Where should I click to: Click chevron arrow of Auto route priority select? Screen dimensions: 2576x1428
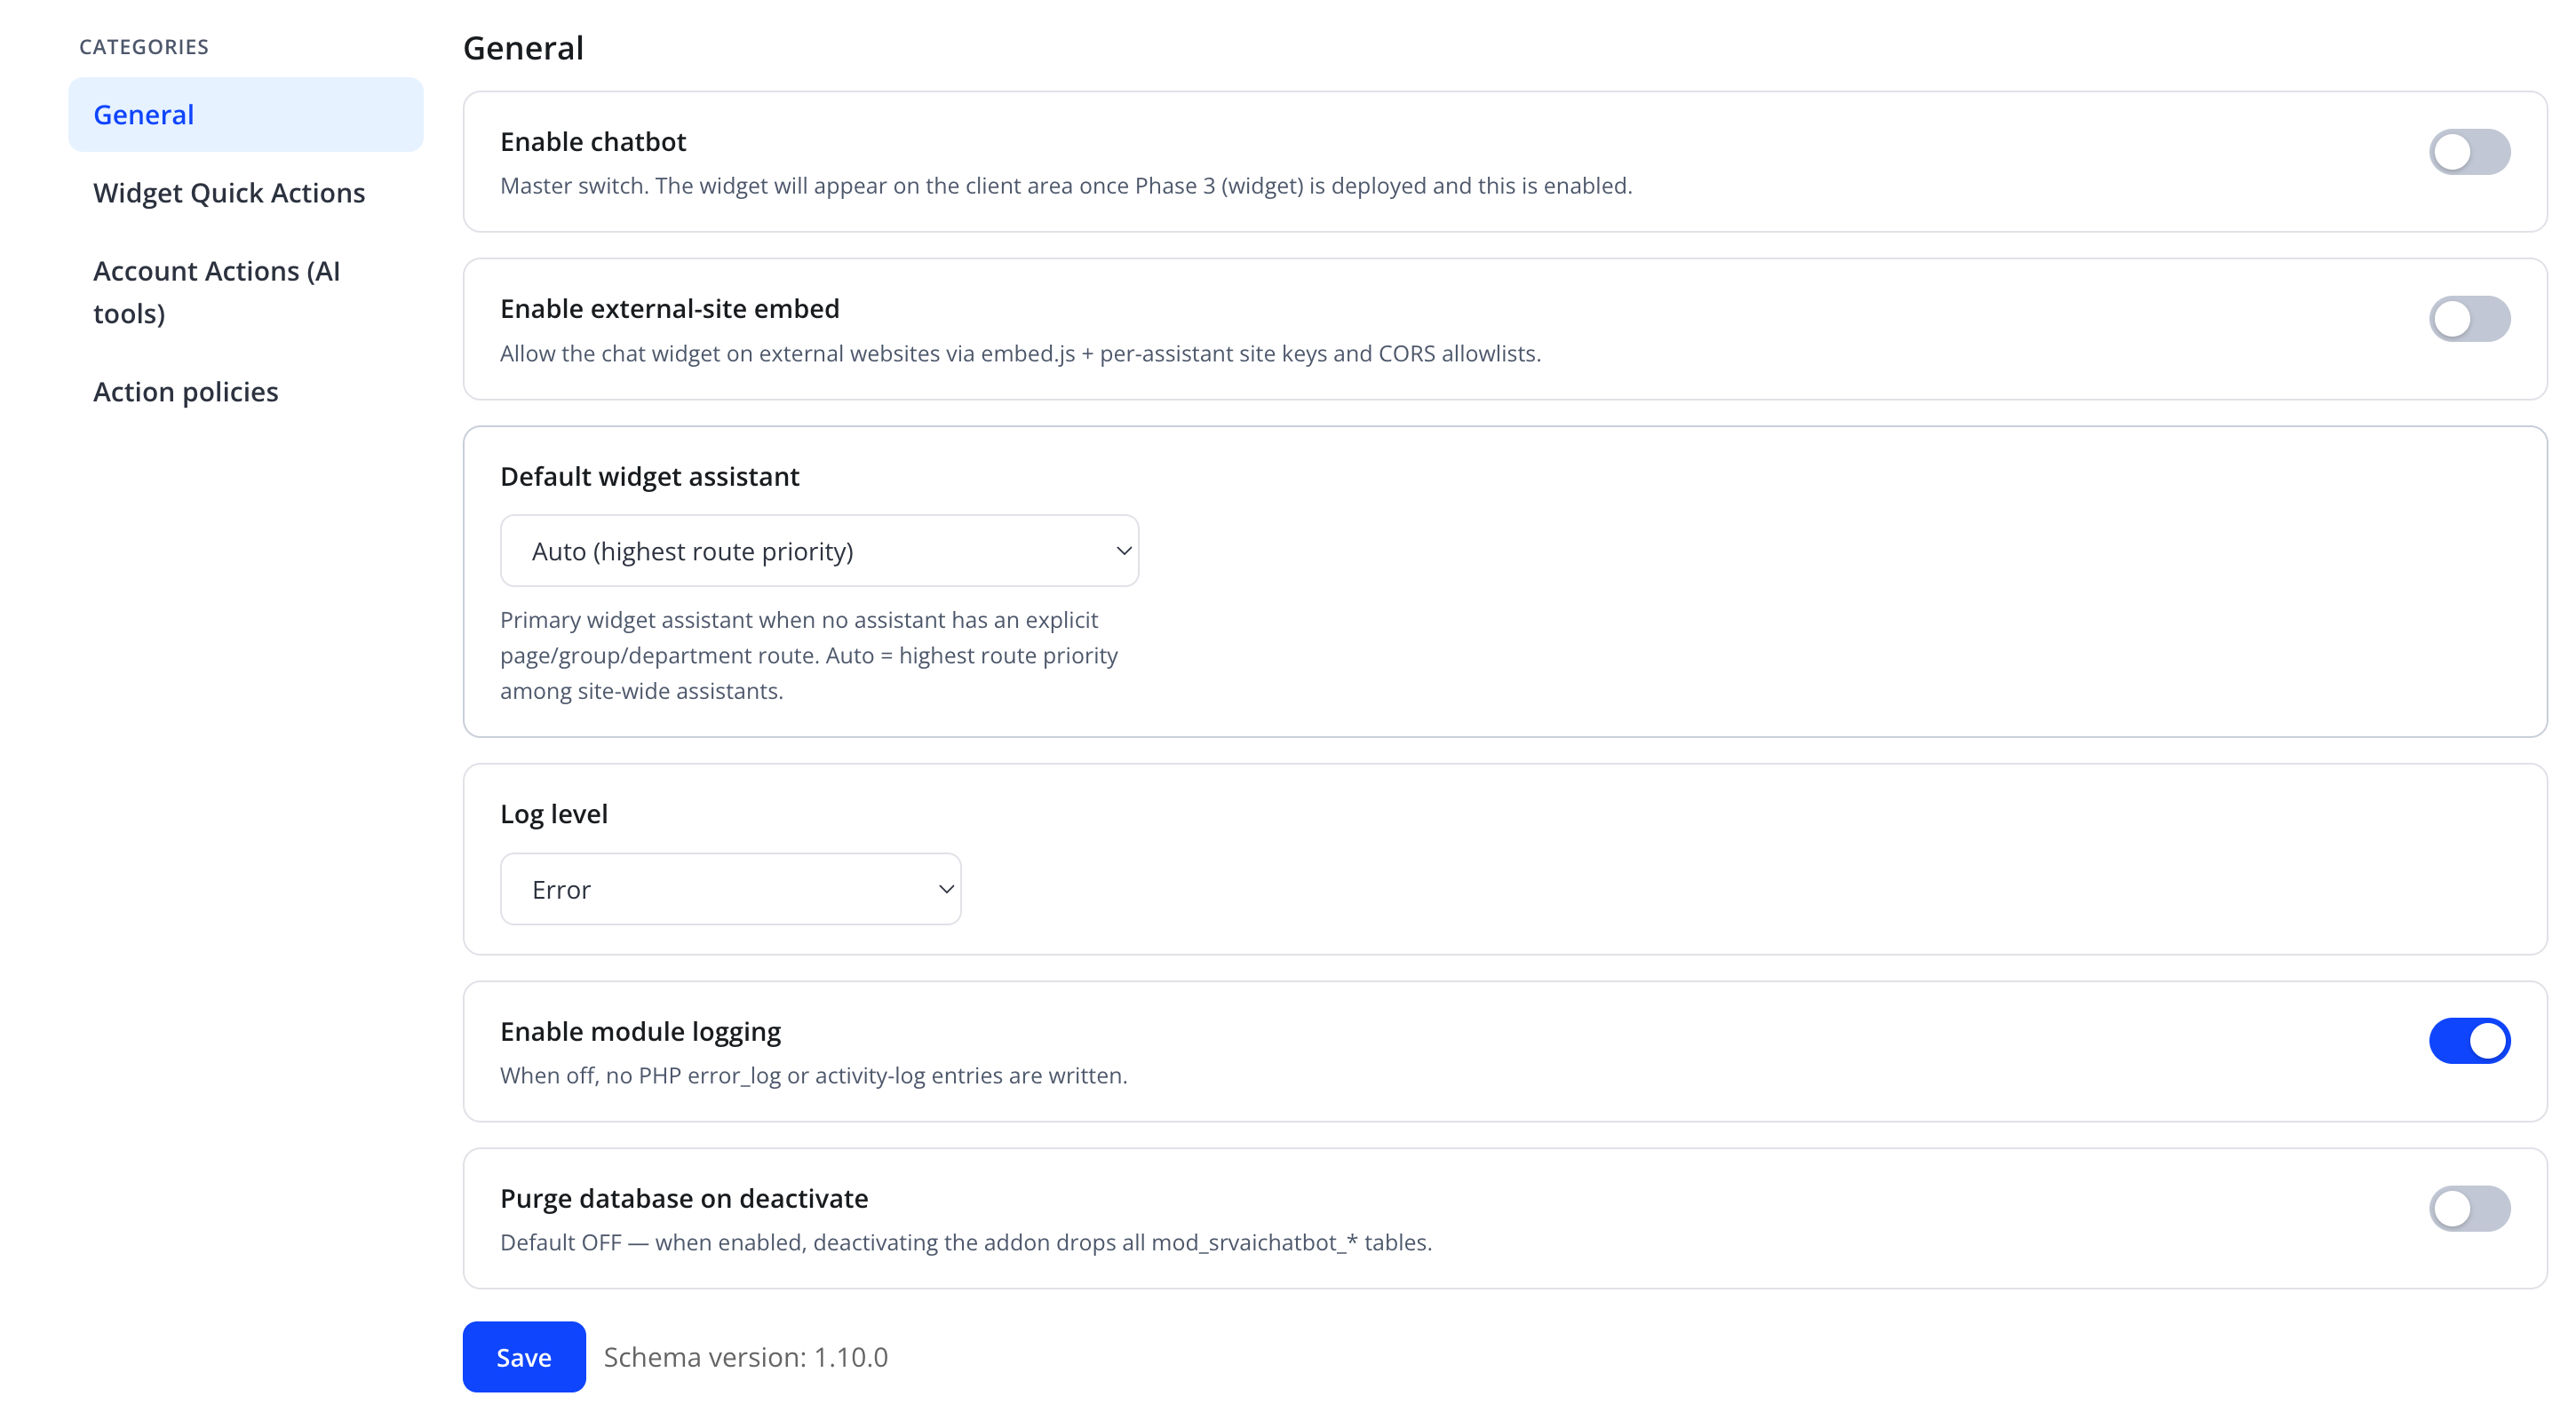(x=1123, y=551)
